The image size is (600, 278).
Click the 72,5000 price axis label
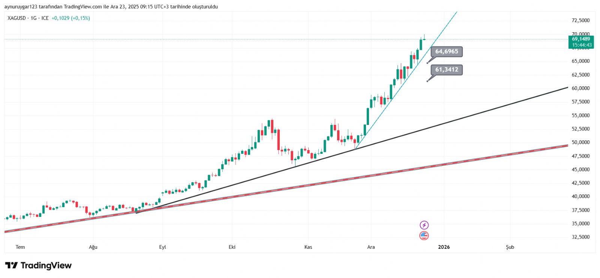(x=580, y=20)
